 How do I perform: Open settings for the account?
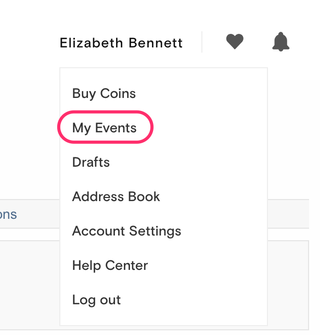[127, 231]
